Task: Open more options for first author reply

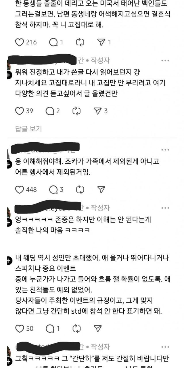Action: point(165,61)
